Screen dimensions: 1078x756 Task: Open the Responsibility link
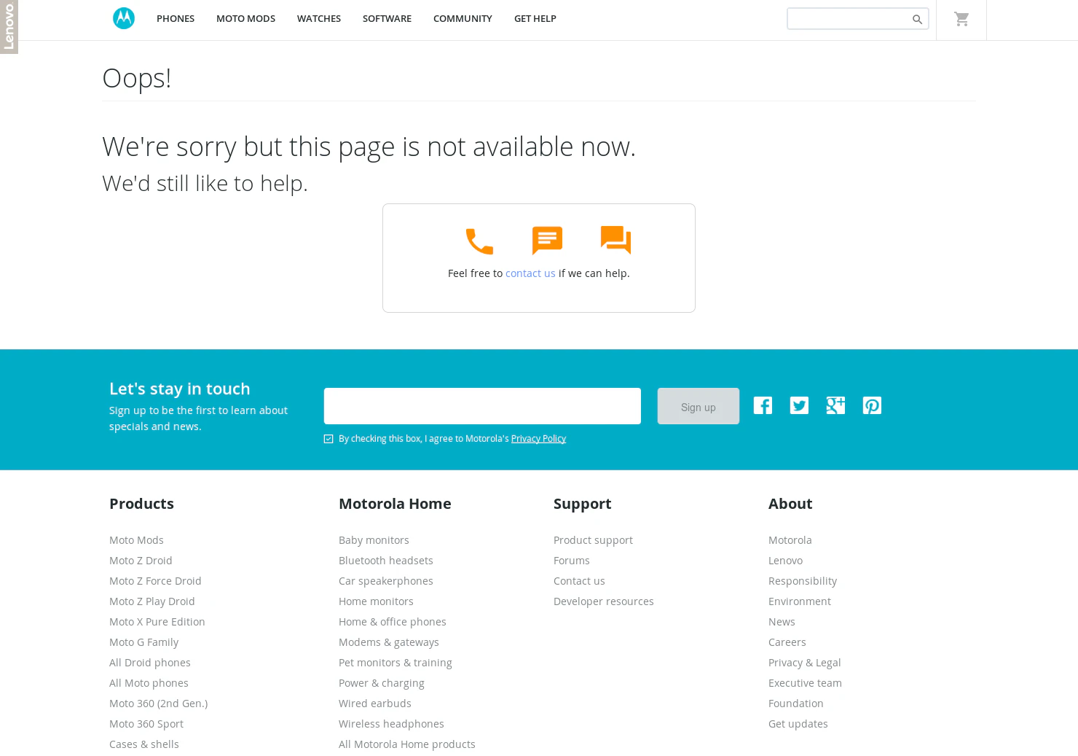803,581
